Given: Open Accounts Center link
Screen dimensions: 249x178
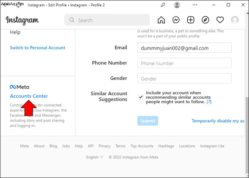Looking at the screenshot, I should pyautogui.click(x=29, y=96).
